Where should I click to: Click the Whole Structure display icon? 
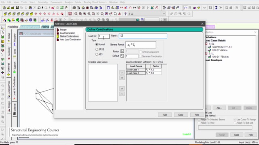[70, 14]
